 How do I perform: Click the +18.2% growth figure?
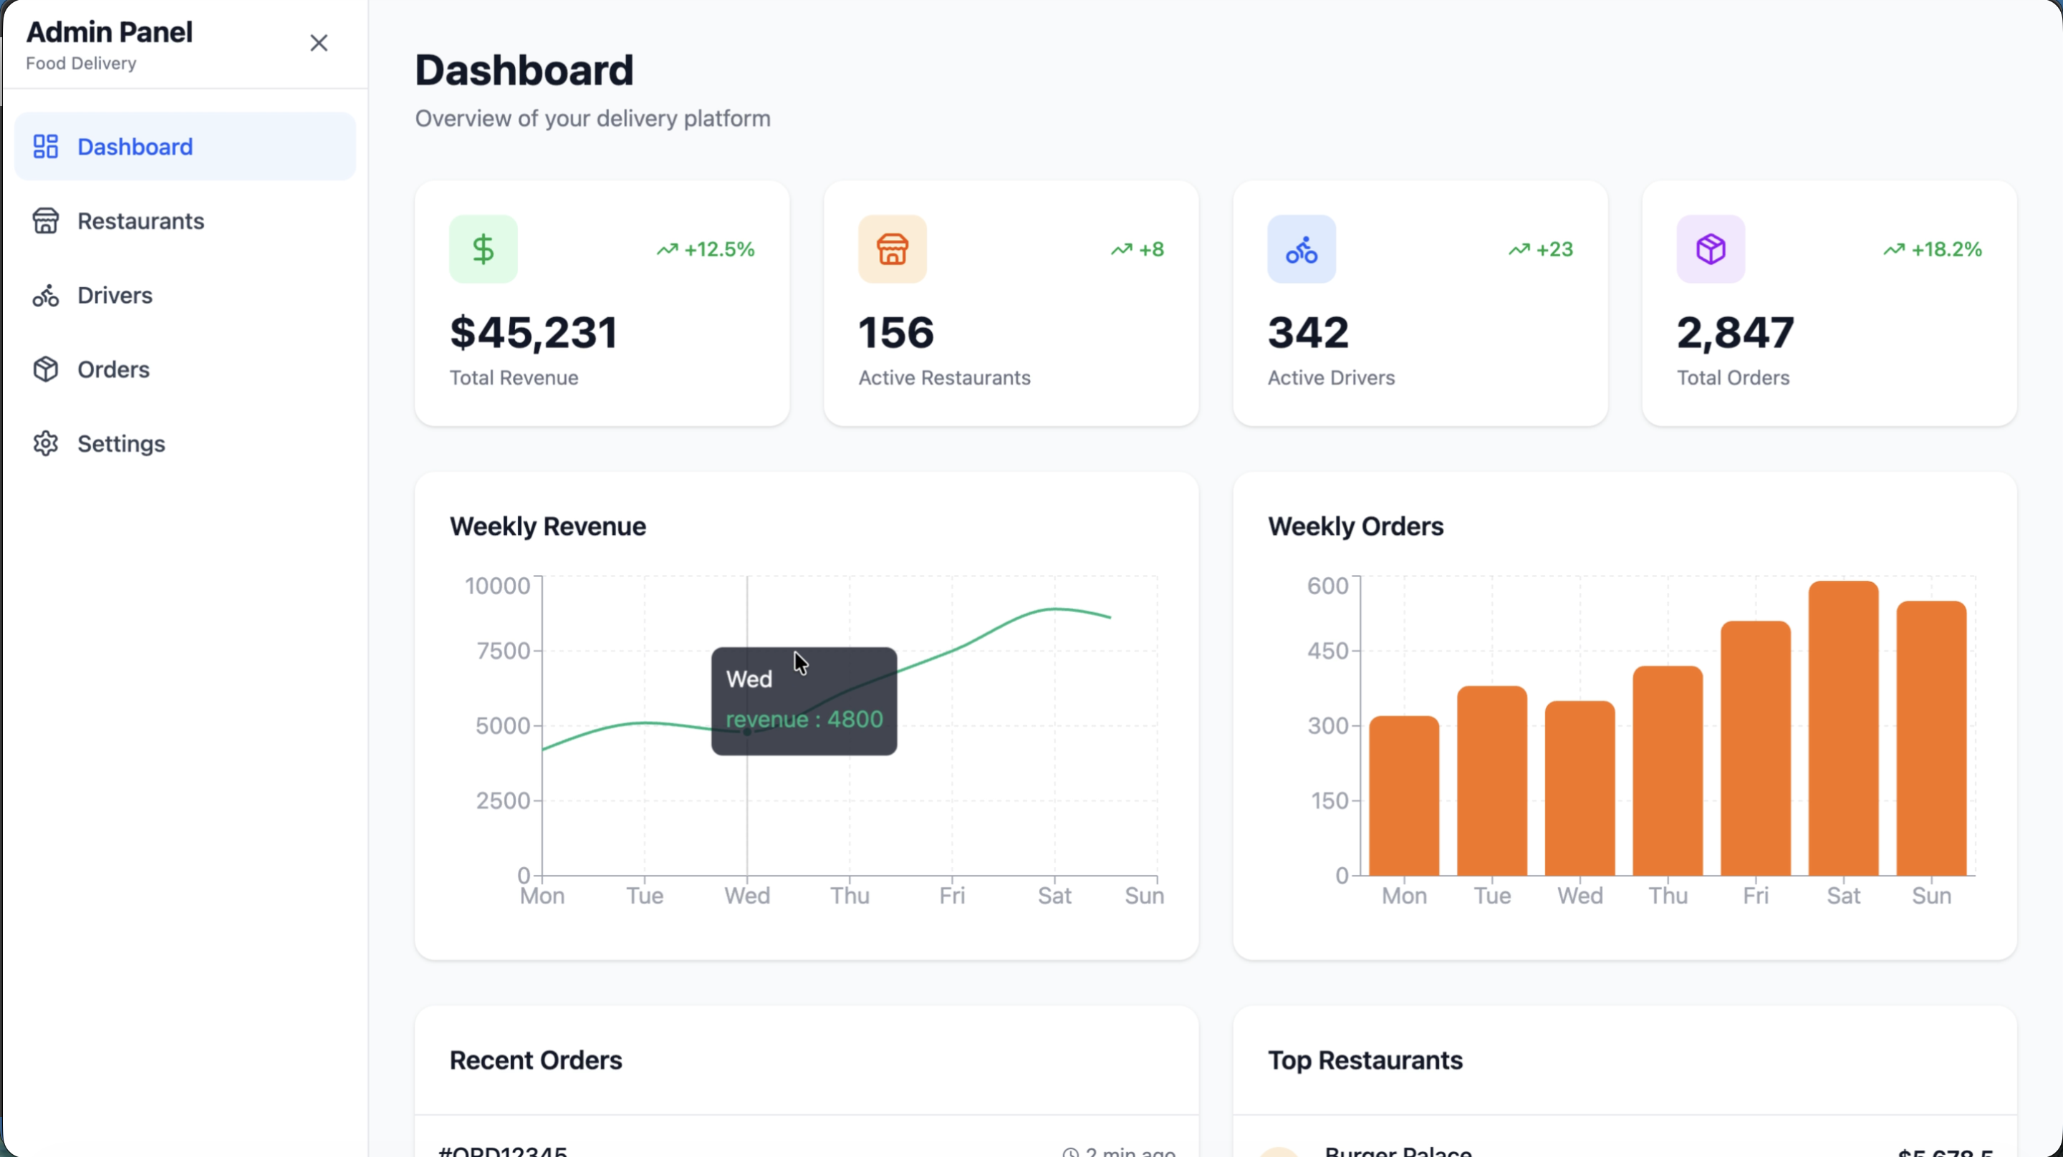click(1947, 250)
